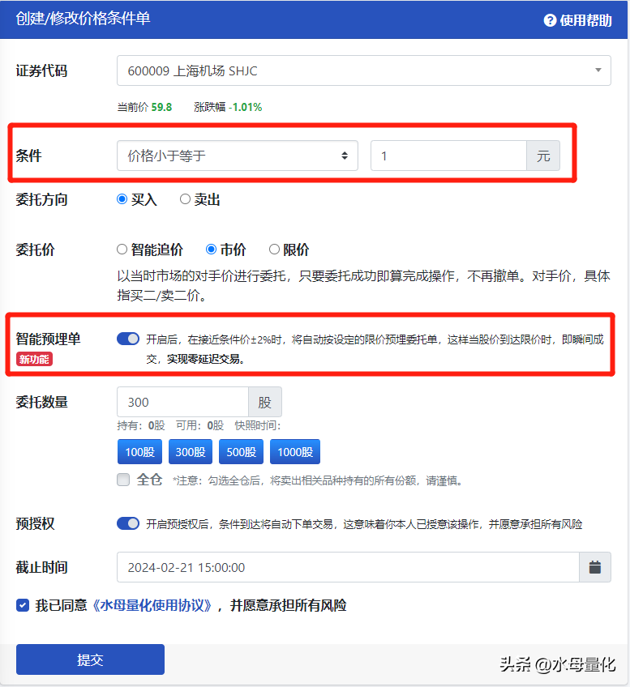This screenshot has width=630, height=687.
Task: Click the change percentage -1.01%
Action: pyautogui.click(x=245, y=107)
